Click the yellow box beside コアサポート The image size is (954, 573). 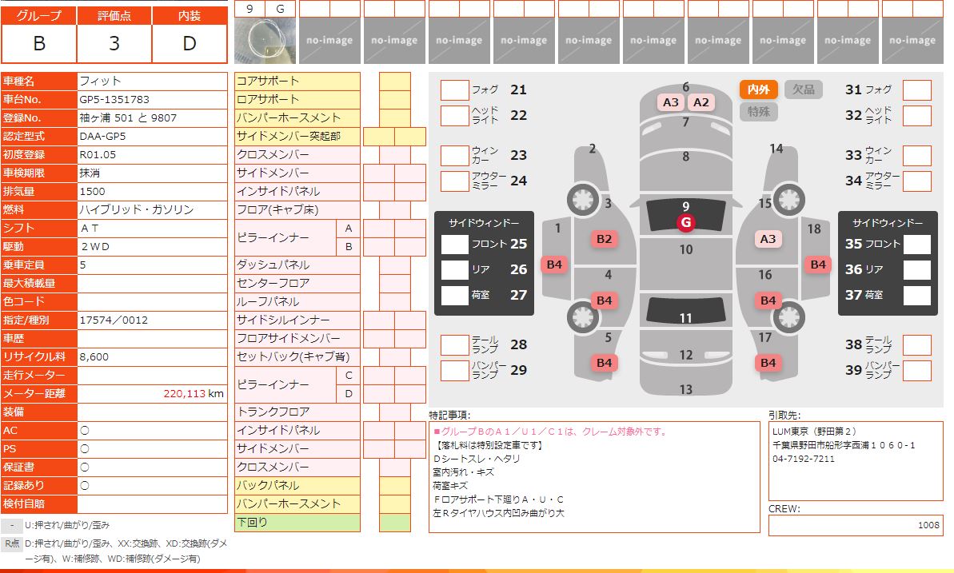point(394,82)
